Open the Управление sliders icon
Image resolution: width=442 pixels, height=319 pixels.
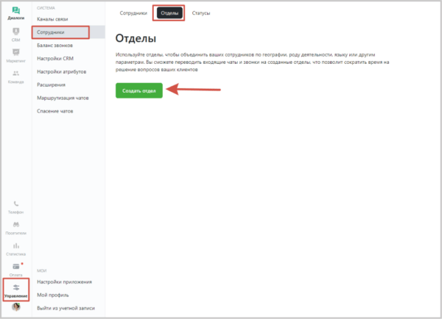click(16, 287)
